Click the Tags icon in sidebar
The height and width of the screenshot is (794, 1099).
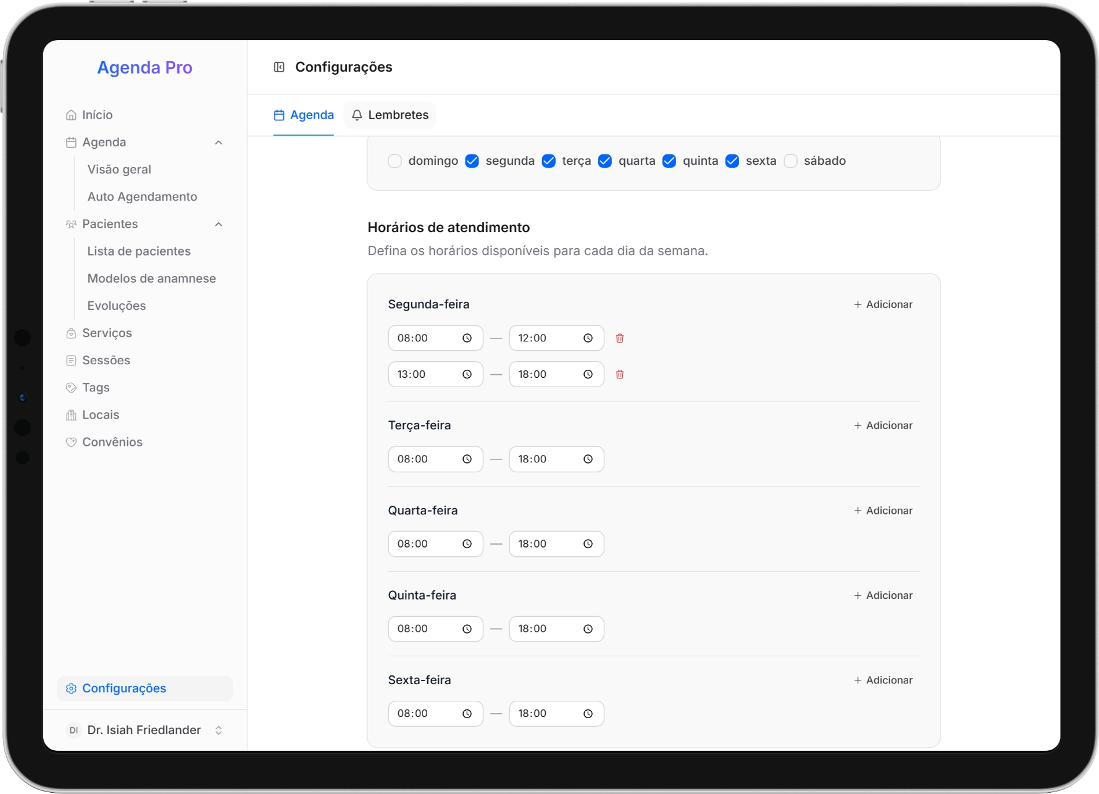tap(72, 388)
